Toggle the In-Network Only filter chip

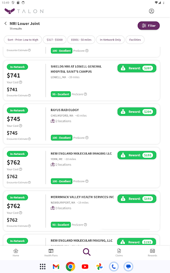point(110,40)
